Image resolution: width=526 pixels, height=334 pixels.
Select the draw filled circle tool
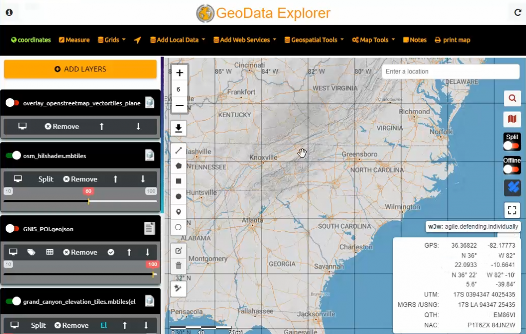(x=178, y=196)
